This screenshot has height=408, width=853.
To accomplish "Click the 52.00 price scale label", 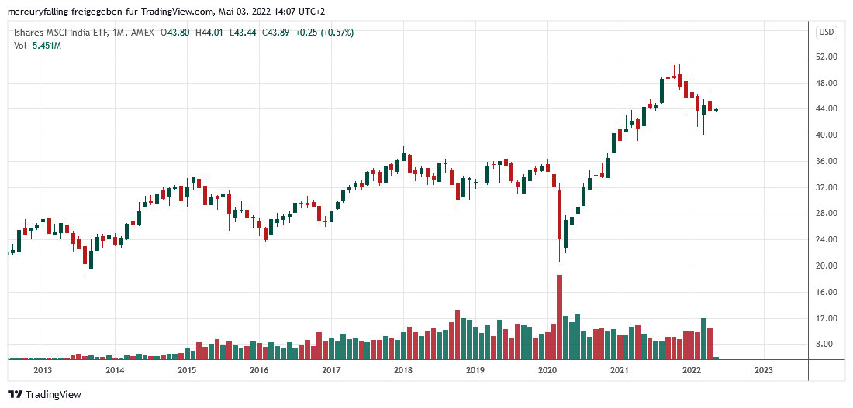I will [x=827, y=57].
